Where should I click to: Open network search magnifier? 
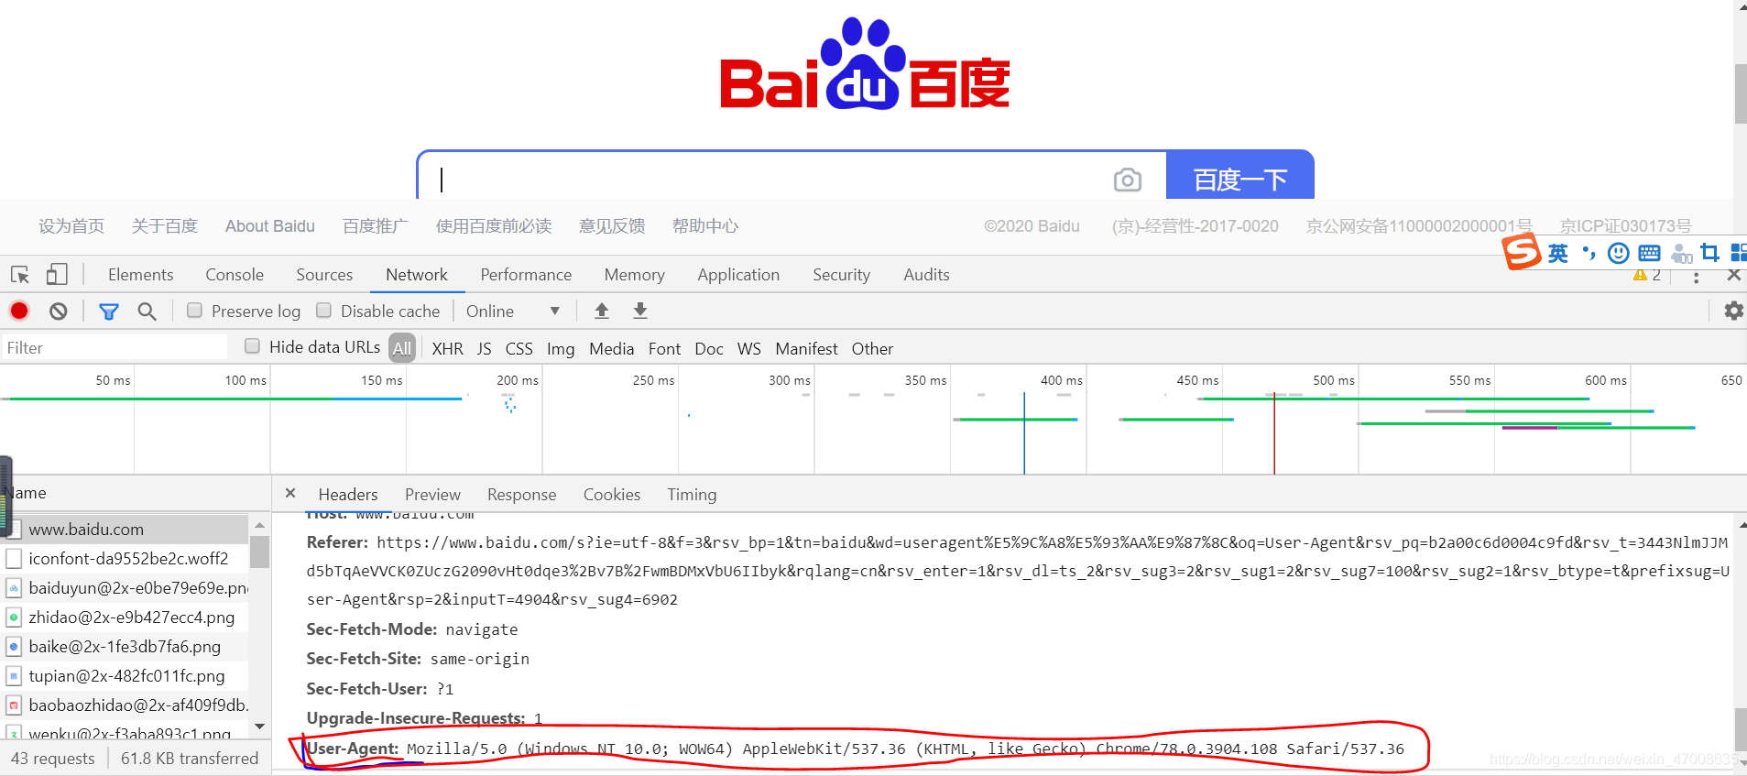[147, 311]
